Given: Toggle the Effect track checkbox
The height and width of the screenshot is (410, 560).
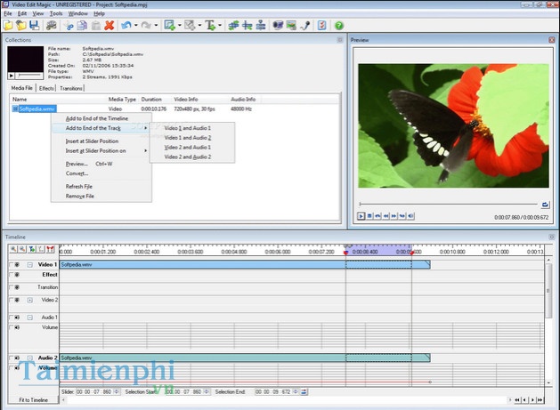Looking at the screenshot, I should 11,275.
